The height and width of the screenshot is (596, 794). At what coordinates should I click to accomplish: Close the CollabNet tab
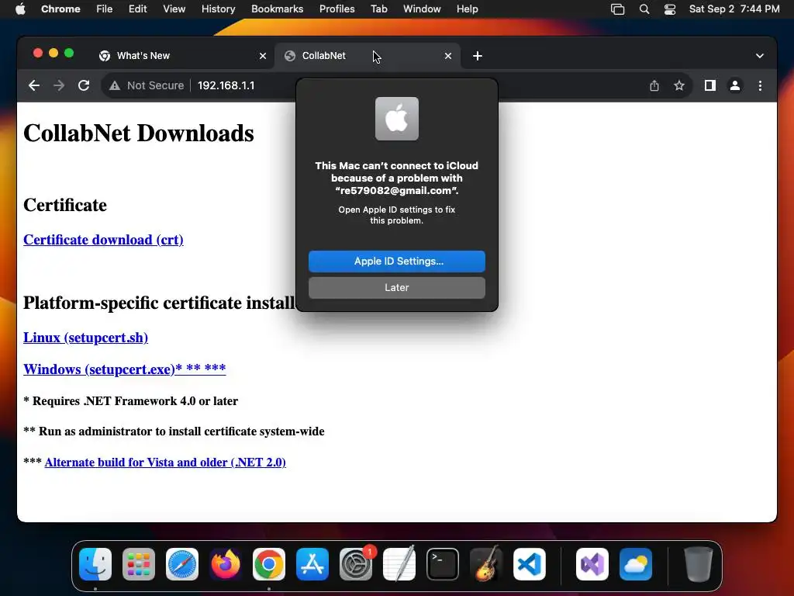pos(447,56)
